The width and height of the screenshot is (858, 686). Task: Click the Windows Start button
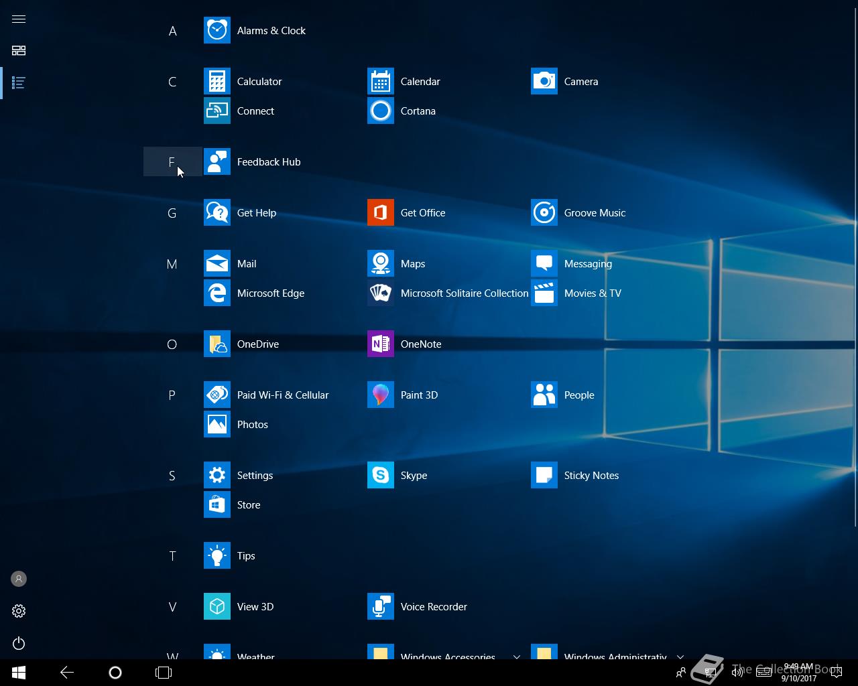[x=19, y=673]
